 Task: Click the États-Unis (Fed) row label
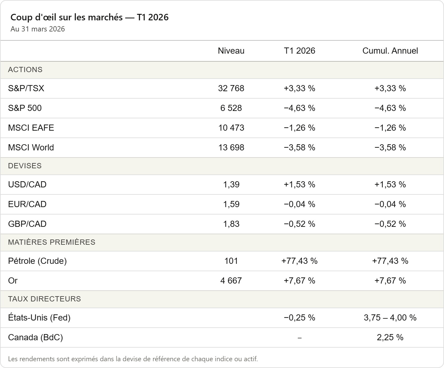click(x=39, y=318)
